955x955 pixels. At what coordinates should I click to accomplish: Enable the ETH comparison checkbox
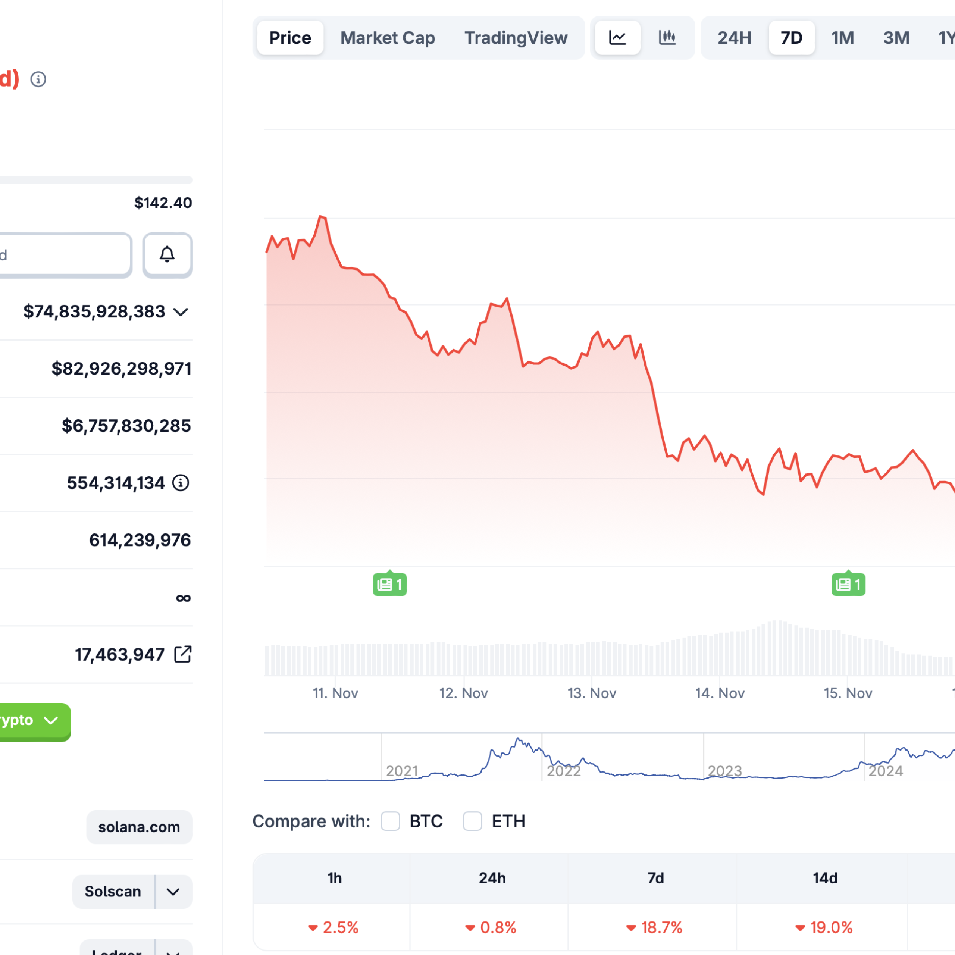[x=473, y=821]
